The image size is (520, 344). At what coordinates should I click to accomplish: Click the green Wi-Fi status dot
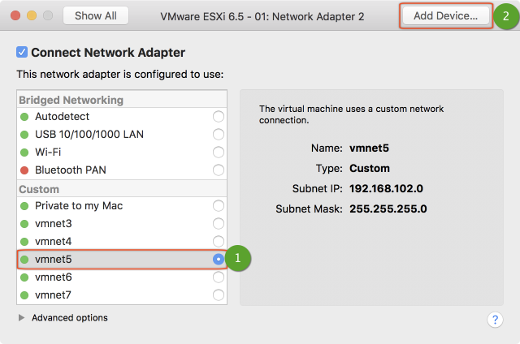[25, 153]
